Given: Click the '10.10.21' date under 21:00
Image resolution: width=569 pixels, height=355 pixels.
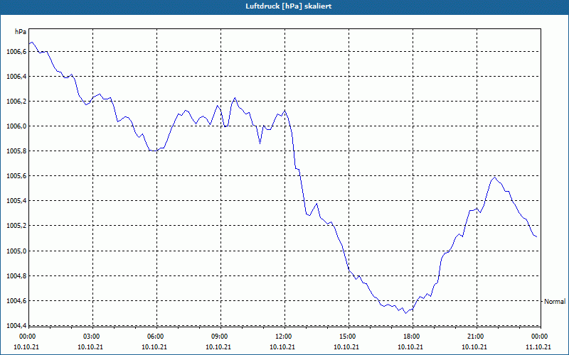Looking at the screenshot, I should 474,347.
